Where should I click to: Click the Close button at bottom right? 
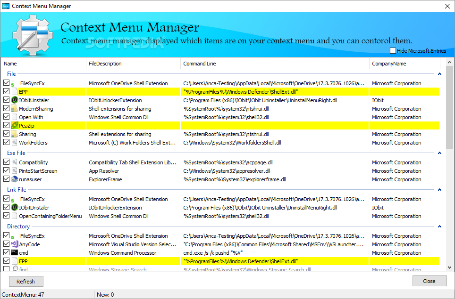[430, 281]
